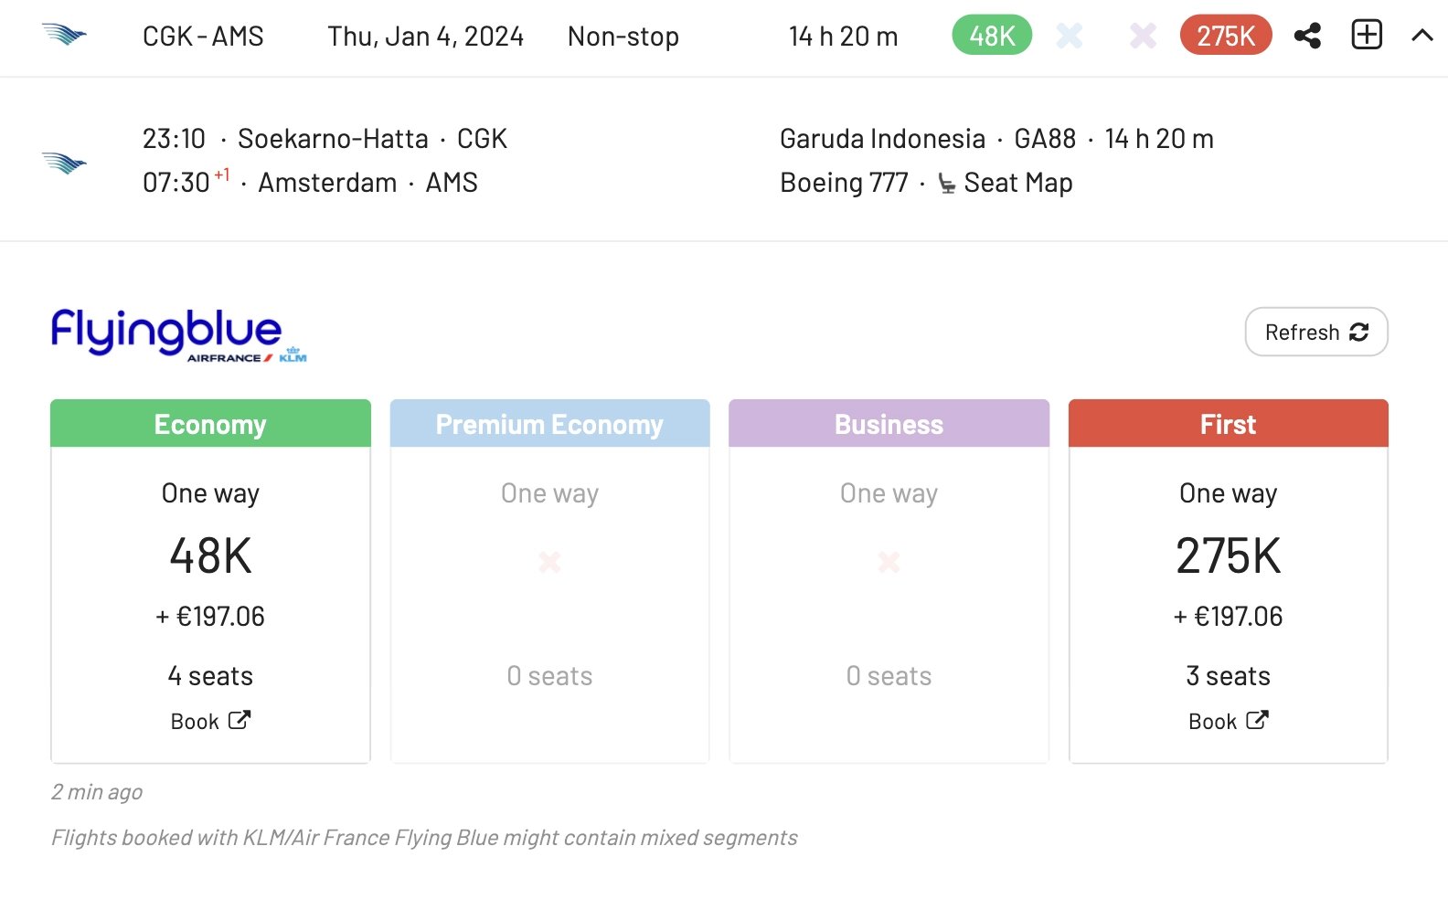Click the external link icon in First Book
This screenshot has height=899, width=1448.
point(1258,720)
